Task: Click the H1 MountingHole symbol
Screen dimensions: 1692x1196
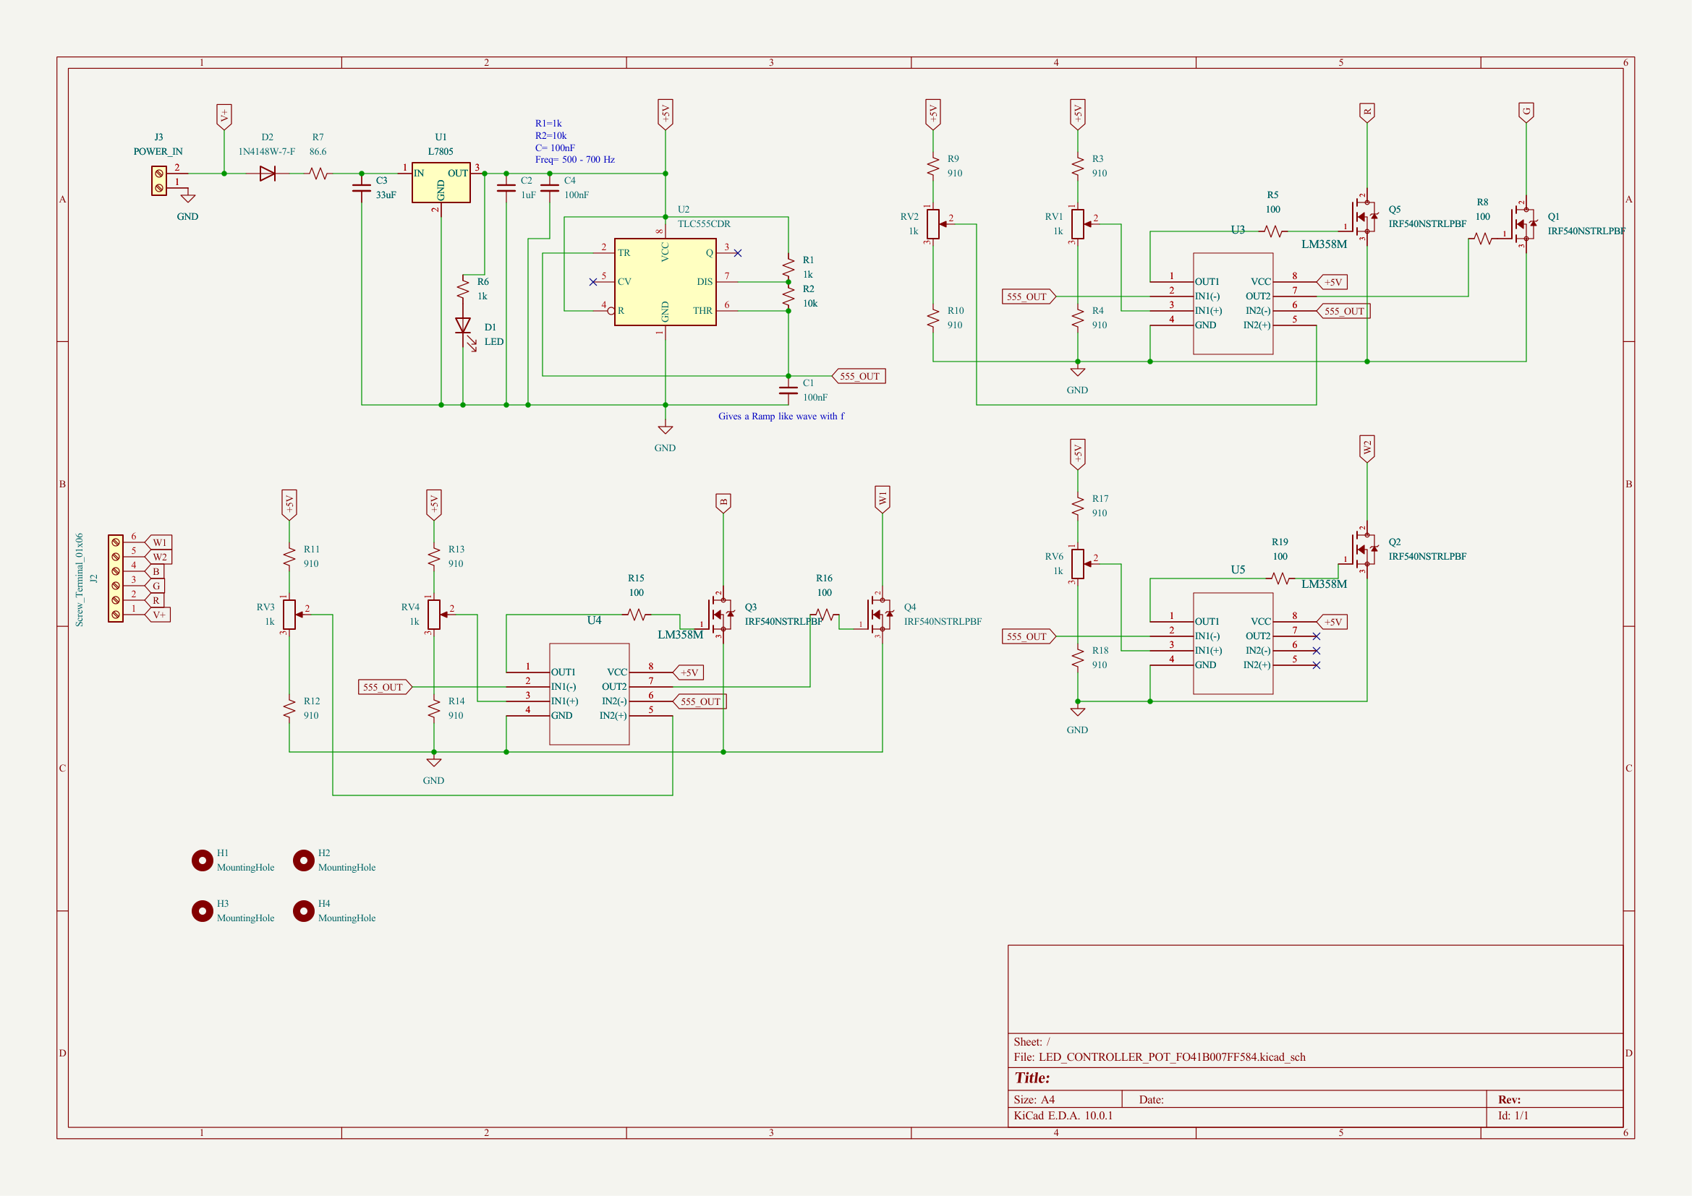Action: 202,860
